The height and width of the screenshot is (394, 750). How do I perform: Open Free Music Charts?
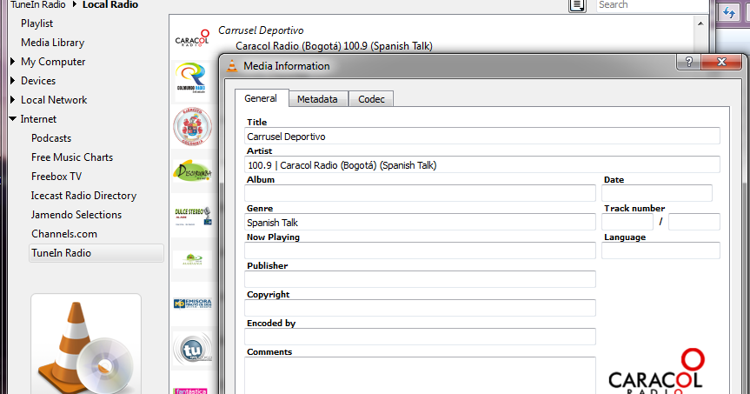[x=72, y=157]
